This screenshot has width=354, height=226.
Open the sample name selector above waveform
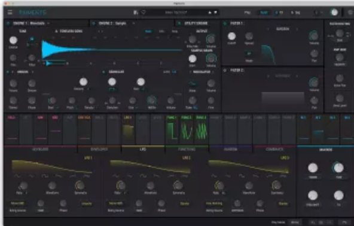tap(71, 31)
